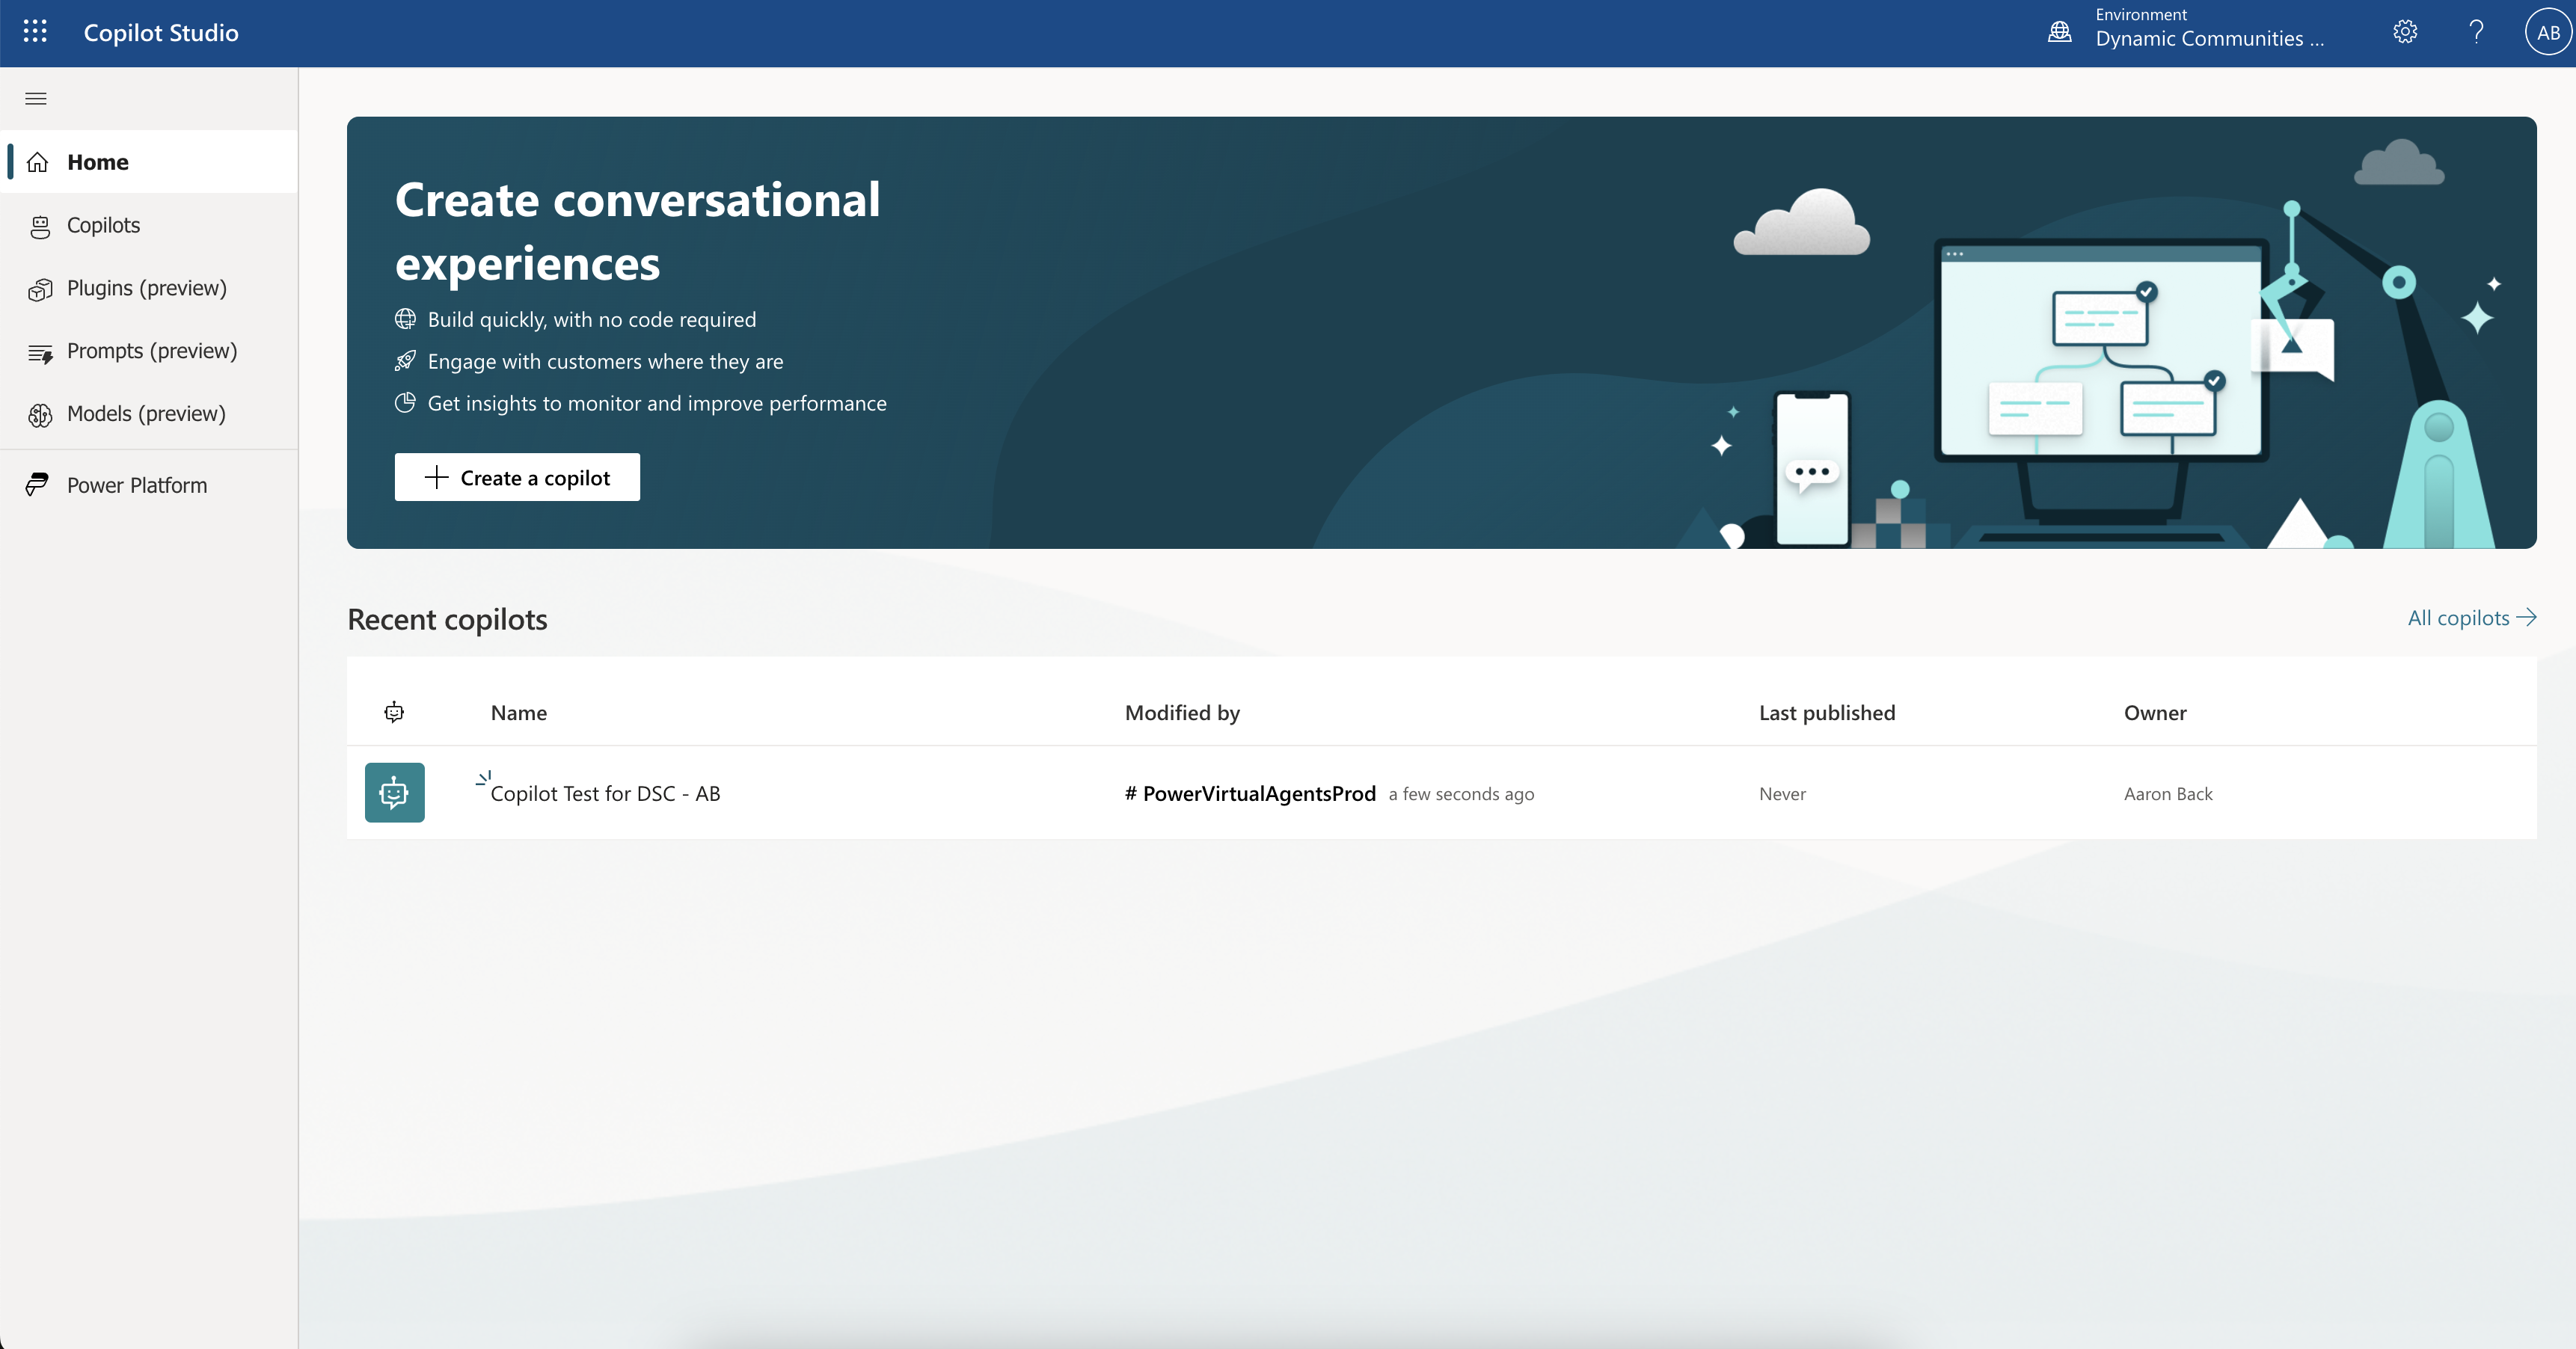Click the Owner column header
2576x1349 pixels.
tap(2155, 712)
